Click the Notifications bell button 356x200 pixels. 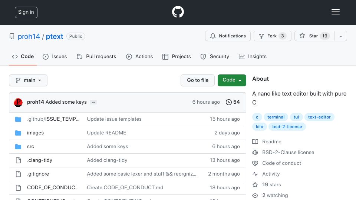(x=228, y=36)
